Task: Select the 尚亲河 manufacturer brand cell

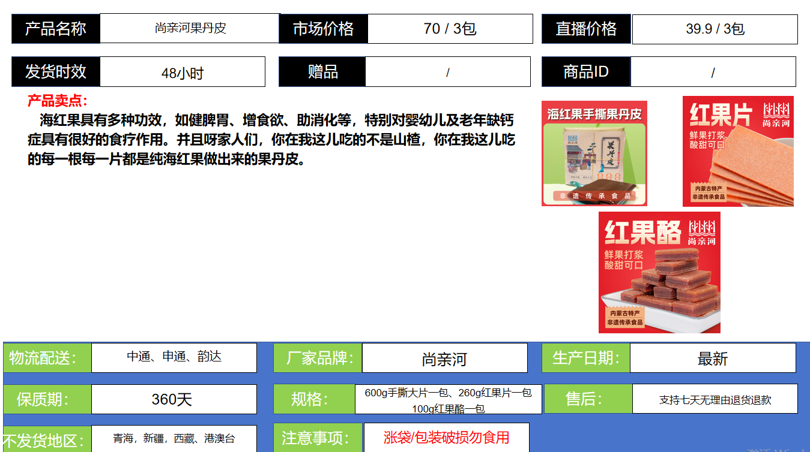Action: [444, 358]
